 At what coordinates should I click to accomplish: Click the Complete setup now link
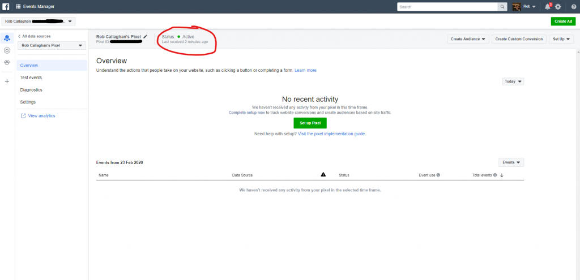(x=247, y=113)
